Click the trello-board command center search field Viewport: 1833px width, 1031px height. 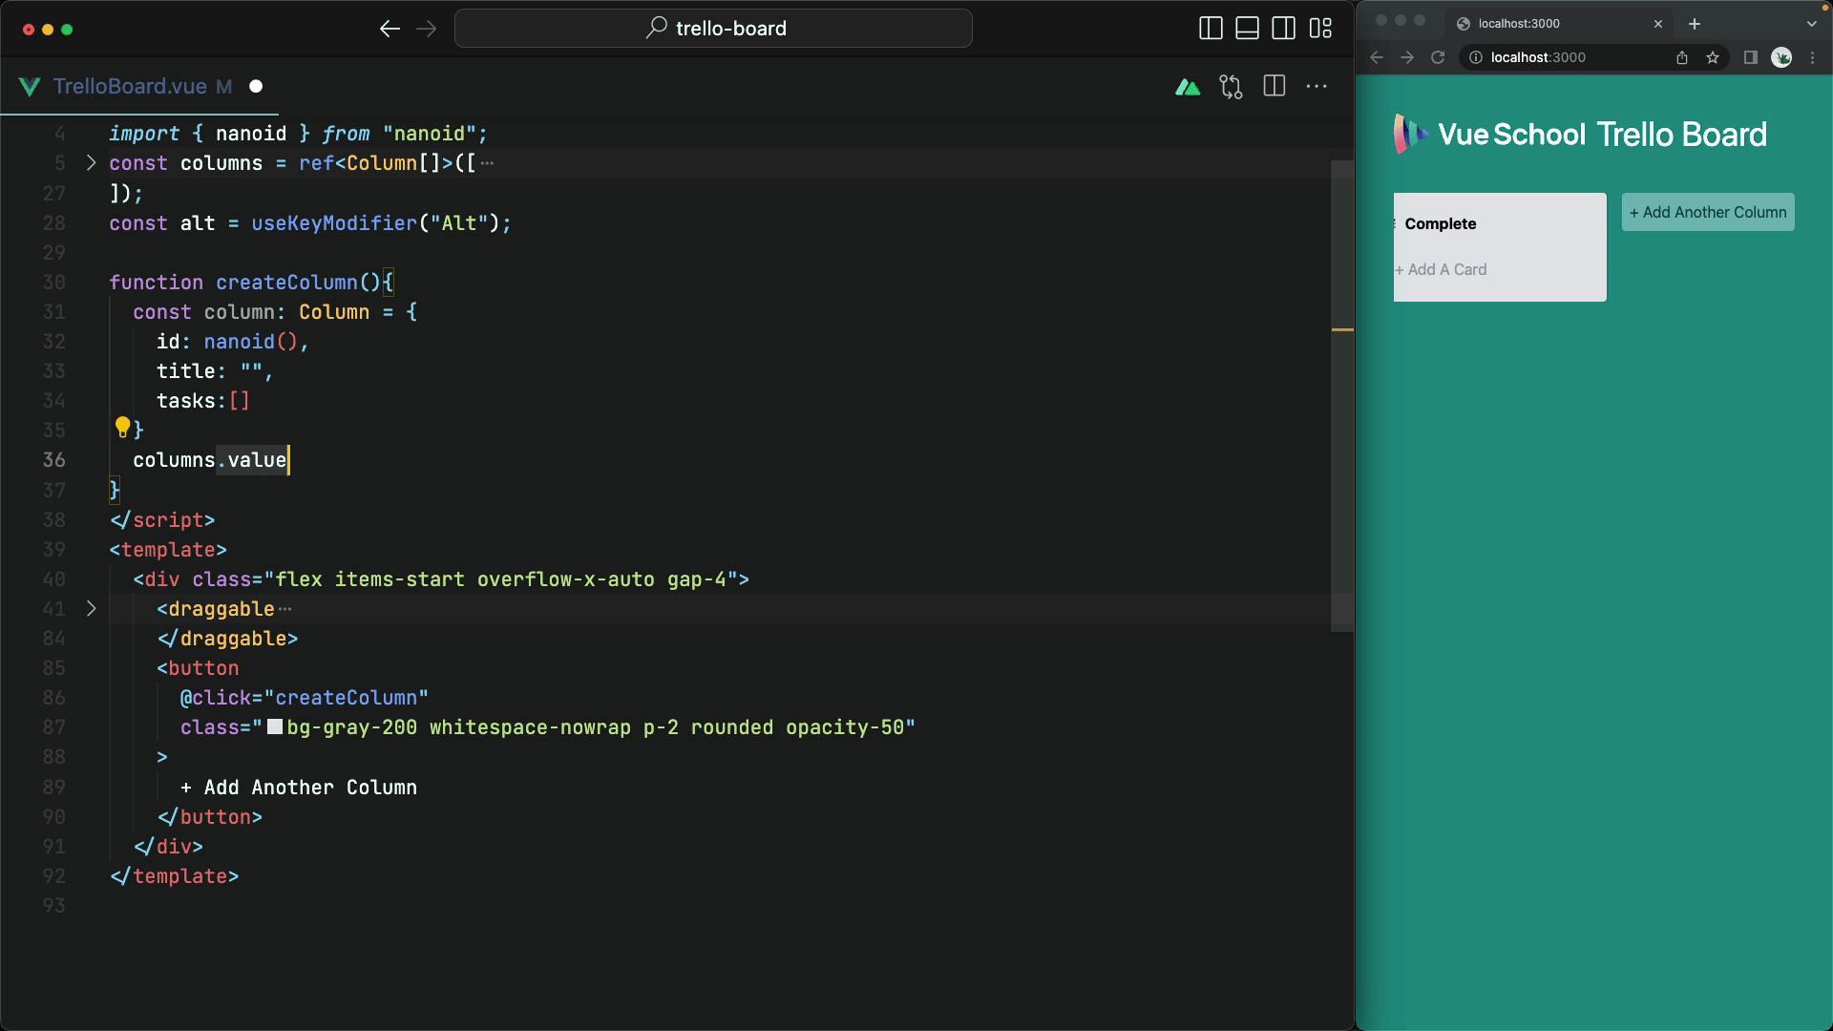(x=713, y=29)
